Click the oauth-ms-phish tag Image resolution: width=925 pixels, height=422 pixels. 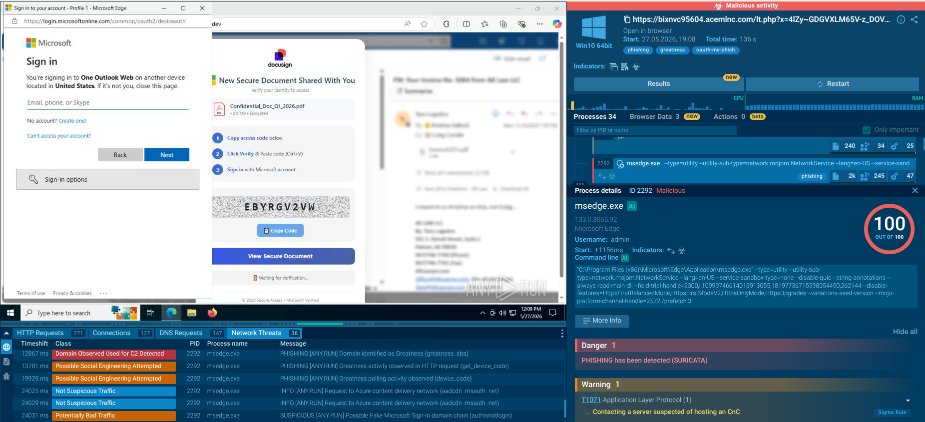pyautogui.click(x=715, y=50)
